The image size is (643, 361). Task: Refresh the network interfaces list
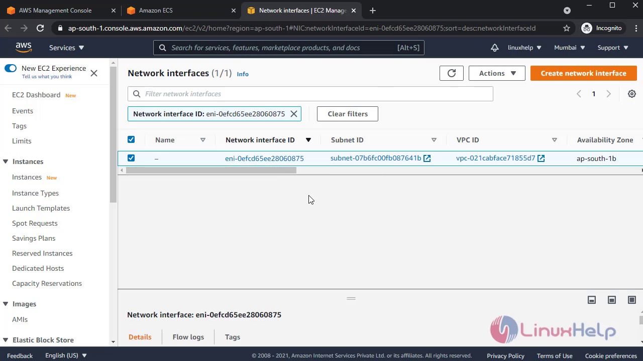pos(451,73)
